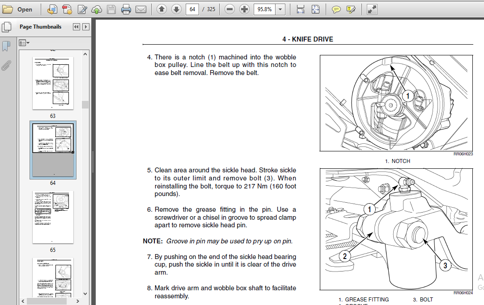Click the fit one full page icon
The width and height of the screenshot is (484, 305).
click(x=315, y=9)
